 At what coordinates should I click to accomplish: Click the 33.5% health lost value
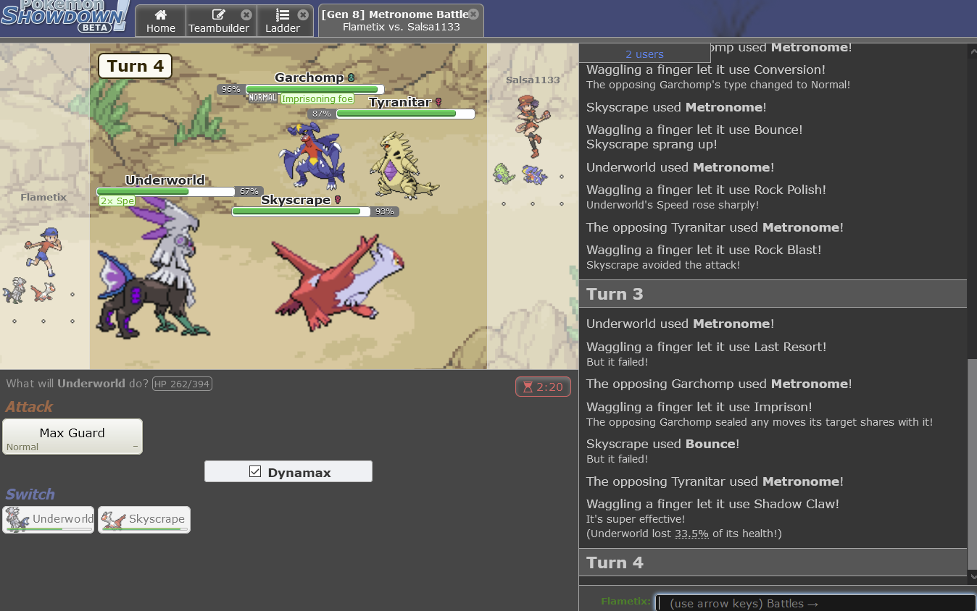point(691,534)
